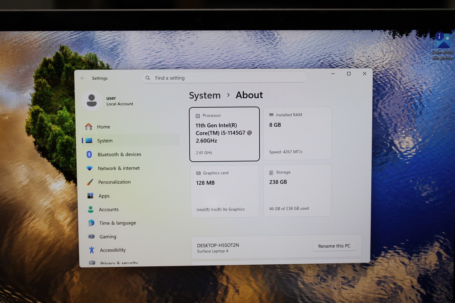Select the Gaming controller icon
This screenshot has width=455, height=303.
pos(91,236)
